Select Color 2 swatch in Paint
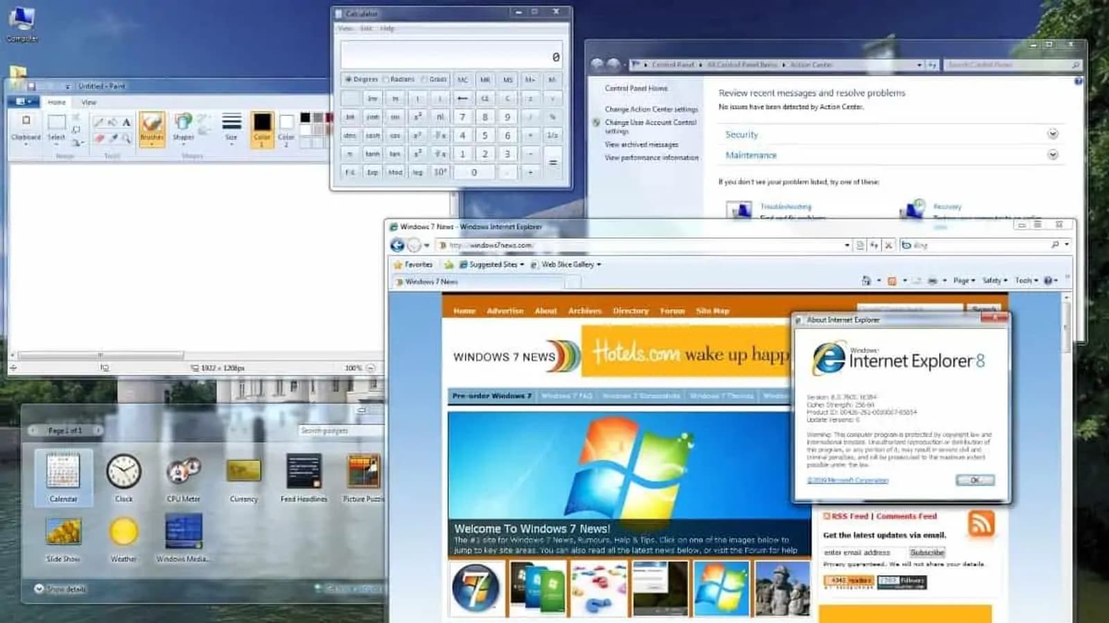The width and height of the screenshot is (1109, 623). point(286,130)
